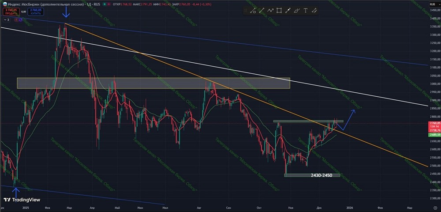
Task: Click the green market status dot
Action: (x=105, y=4)
